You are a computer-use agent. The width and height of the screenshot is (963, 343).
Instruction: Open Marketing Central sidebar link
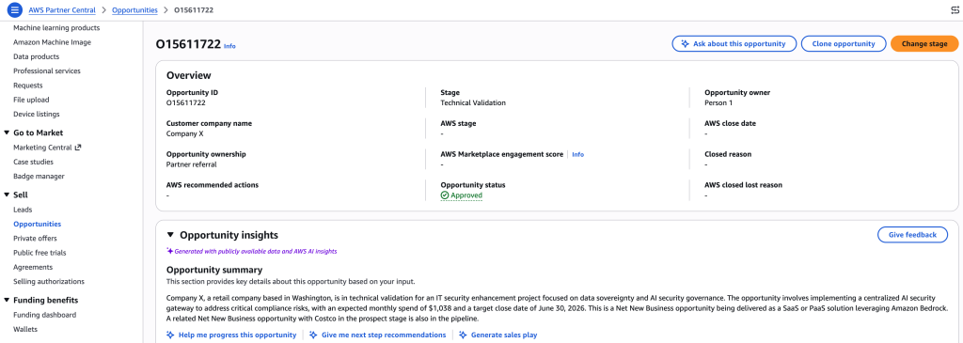[43, 148]
